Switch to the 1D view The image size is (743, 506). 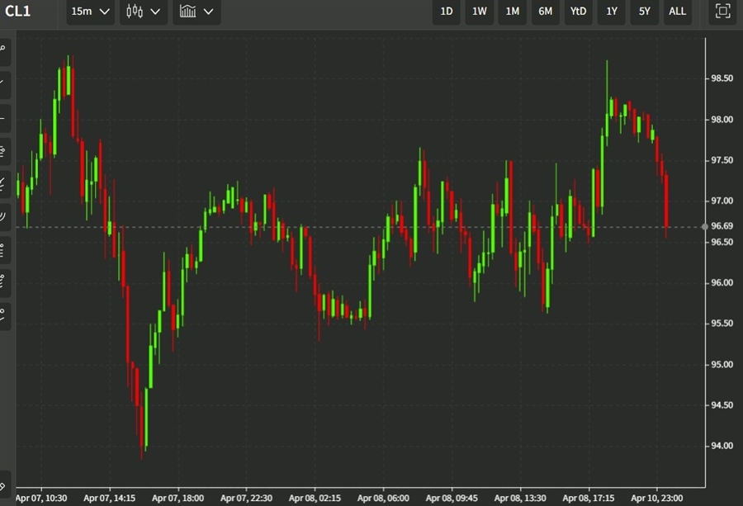point(446,12)
